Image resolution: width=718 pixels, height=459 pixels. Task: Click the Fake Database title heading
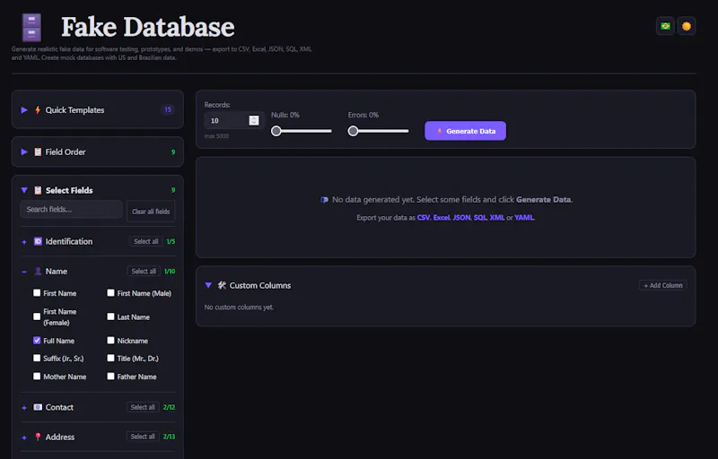coord(148,27)
